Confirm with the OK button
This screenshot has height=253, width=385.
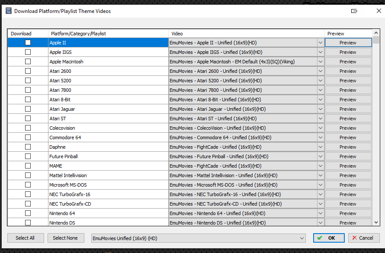tap(329, 238)
